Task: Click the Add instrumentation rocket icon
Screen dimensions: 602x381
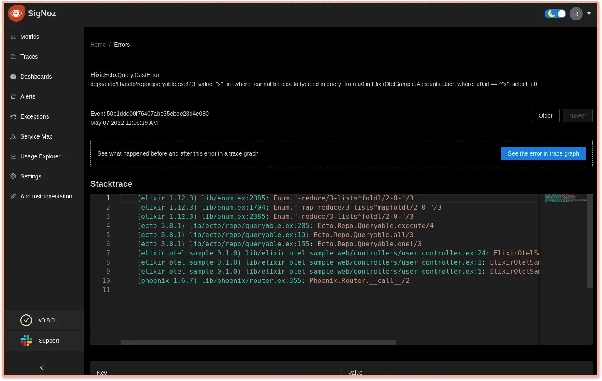Action: [13, 196]
